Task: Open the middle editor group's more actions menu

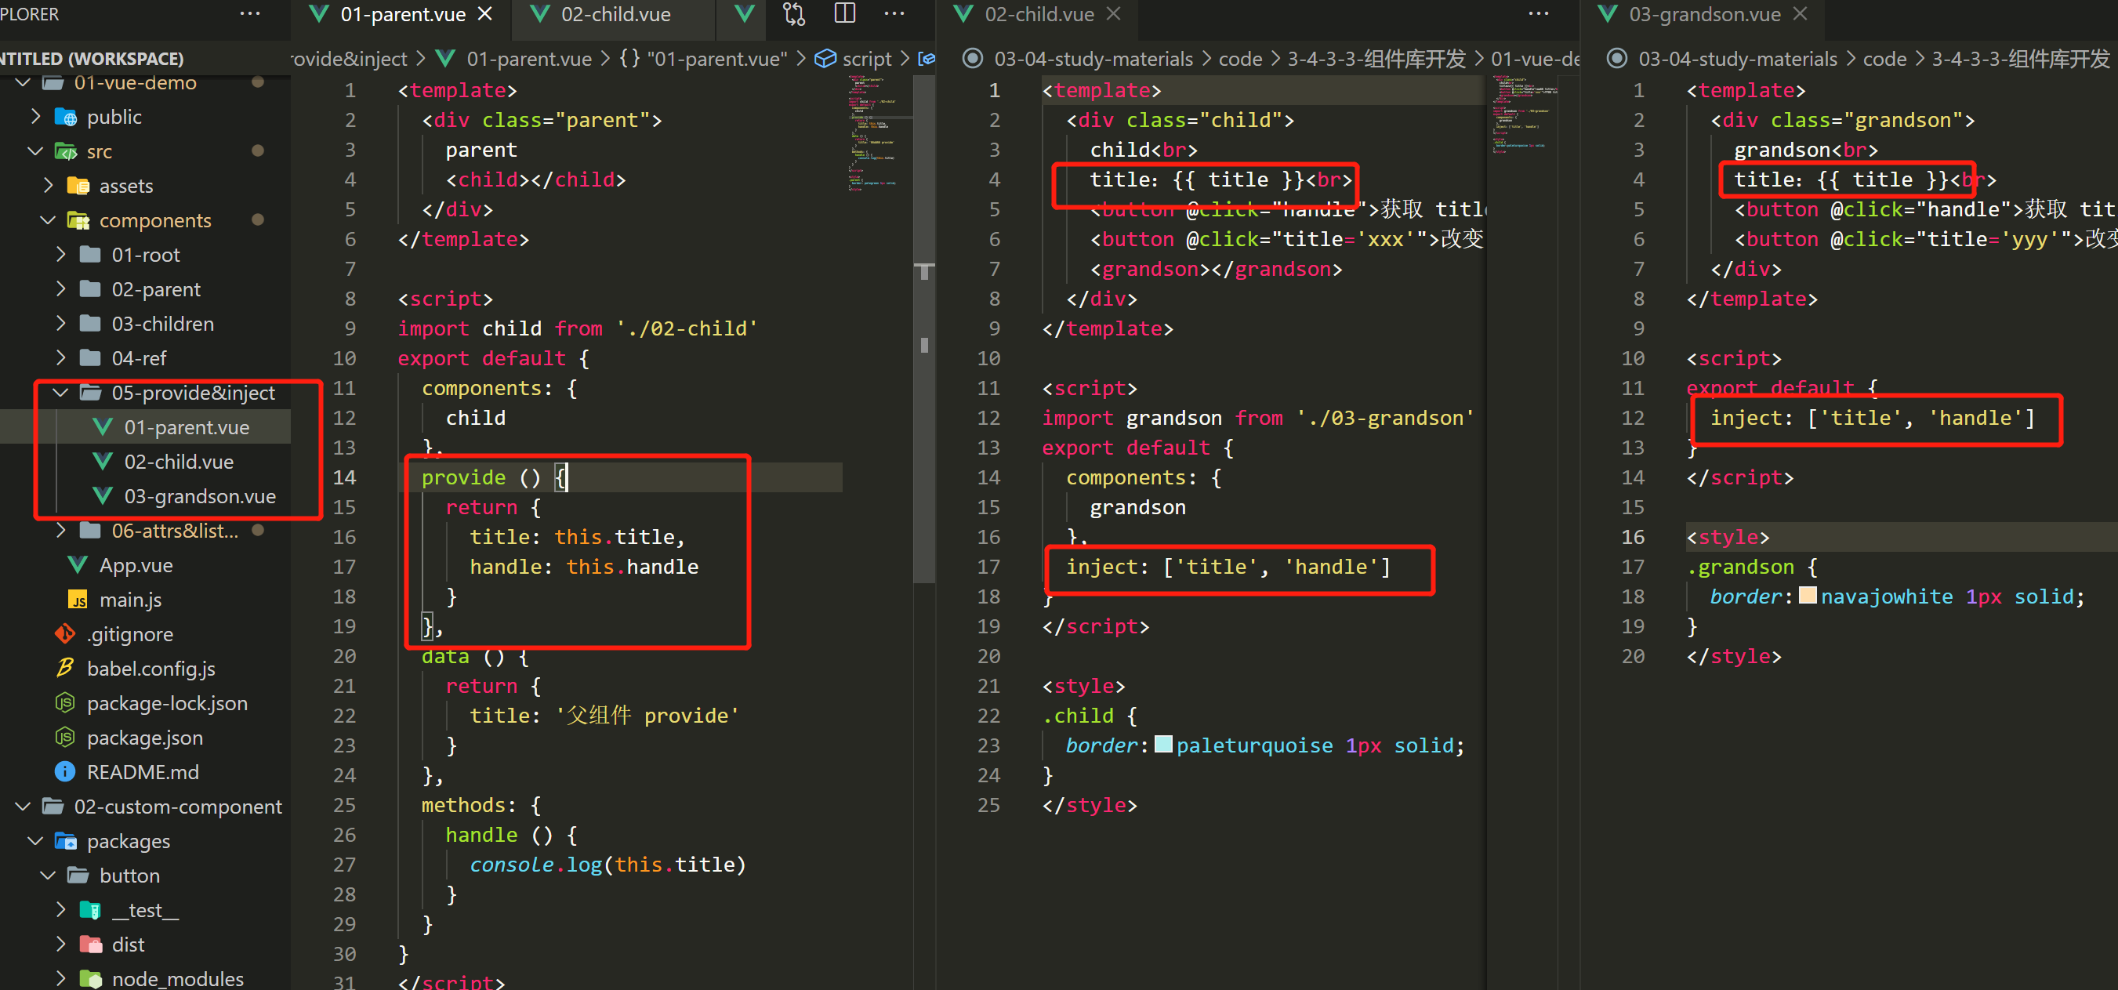Action: click(1537, 14)
